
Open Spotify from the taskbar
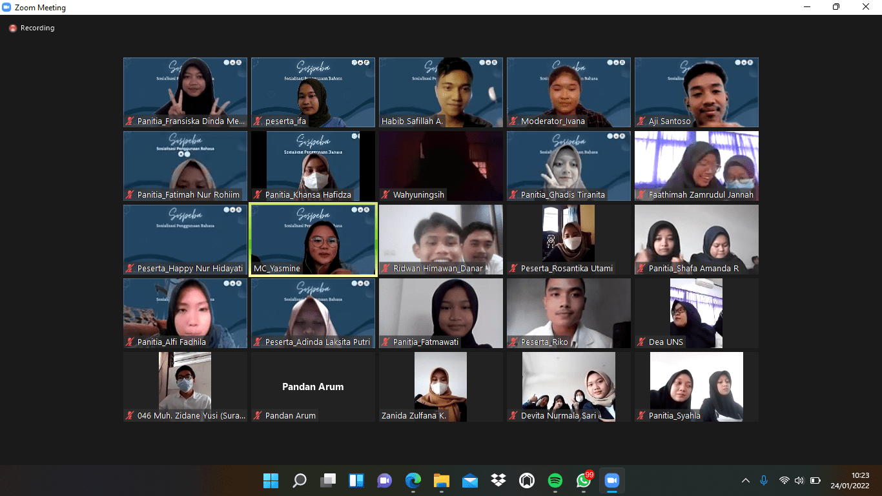pos(555,480)
